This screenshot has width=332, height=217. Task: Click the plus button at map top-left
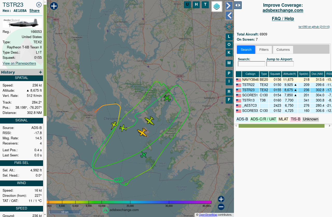coord(54,6)
